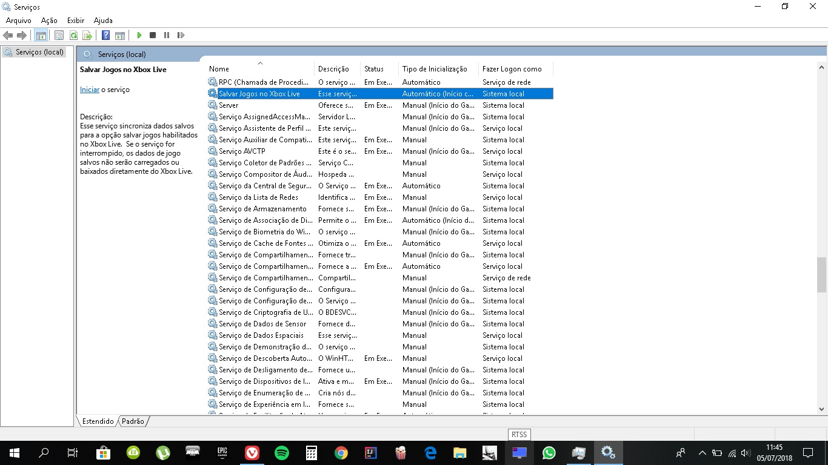Select the Serviço AssignedAccessMa... row

(x=380, y=117)
